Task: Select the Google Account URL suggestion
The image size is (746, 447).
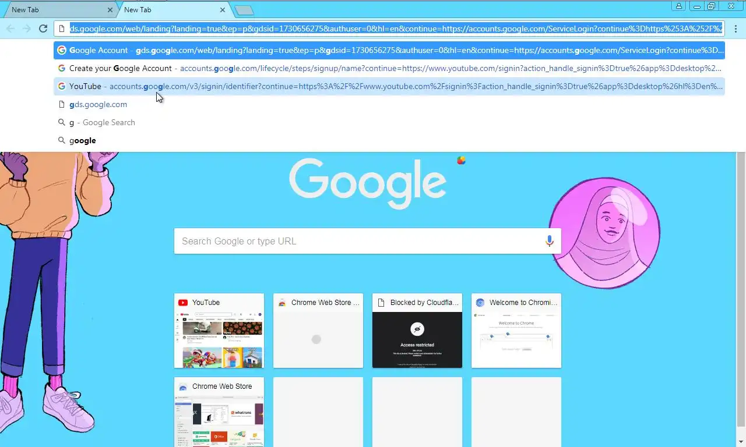Action: click(x=389, y=50)
